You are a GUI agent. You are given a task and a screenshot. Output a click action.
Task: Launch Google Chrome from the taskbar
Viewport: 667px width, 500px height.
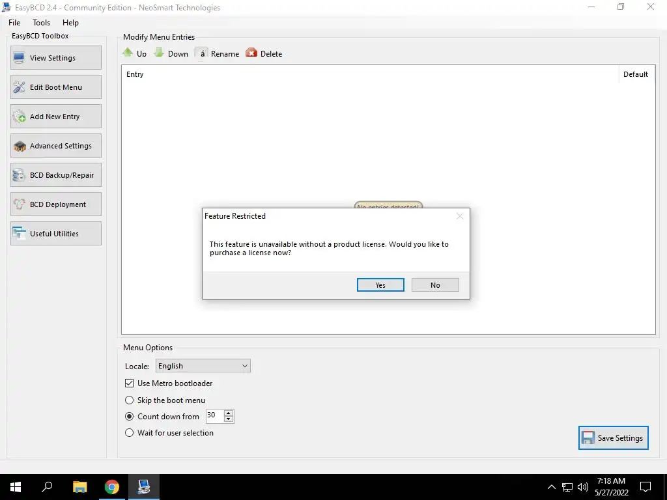coord(112,487)
